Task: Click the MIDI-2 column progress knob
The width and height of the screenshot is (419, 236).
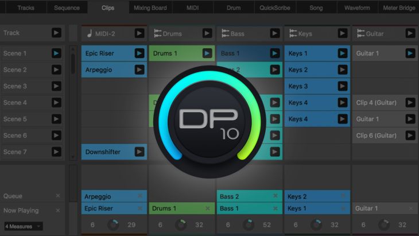Action: click(x=113, y=225)
